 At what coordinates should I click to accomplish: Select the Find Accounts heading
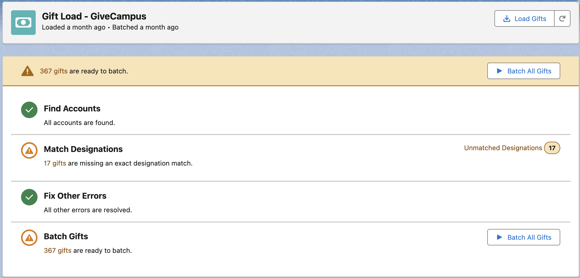pyautogui.click(x=72, y=109)
